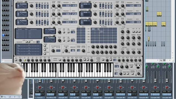
Task: Click the Glide knob
Action: (121, 74)
